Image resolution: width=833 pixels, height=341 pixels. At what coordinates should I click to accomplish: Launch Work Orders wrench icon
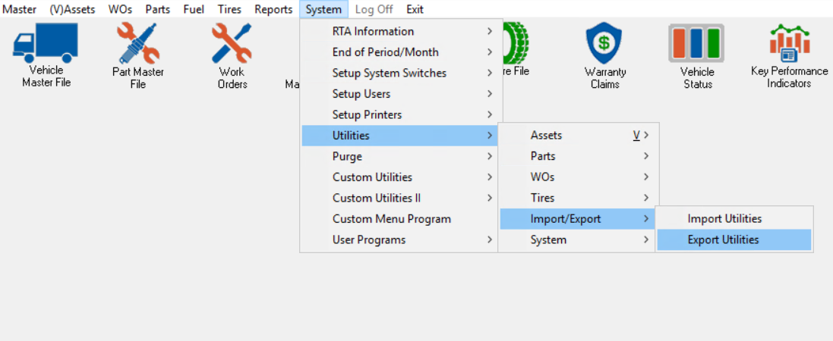(232, 44)
